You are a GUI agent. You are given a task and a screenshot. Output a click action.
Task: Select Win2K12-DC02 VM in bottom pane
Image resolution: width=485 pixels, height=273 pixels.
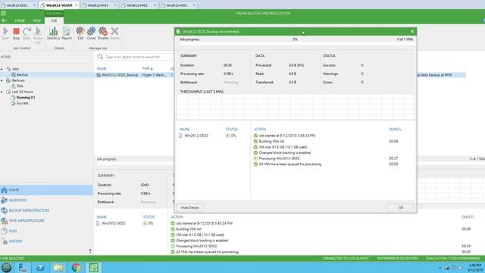click(113, 223)
